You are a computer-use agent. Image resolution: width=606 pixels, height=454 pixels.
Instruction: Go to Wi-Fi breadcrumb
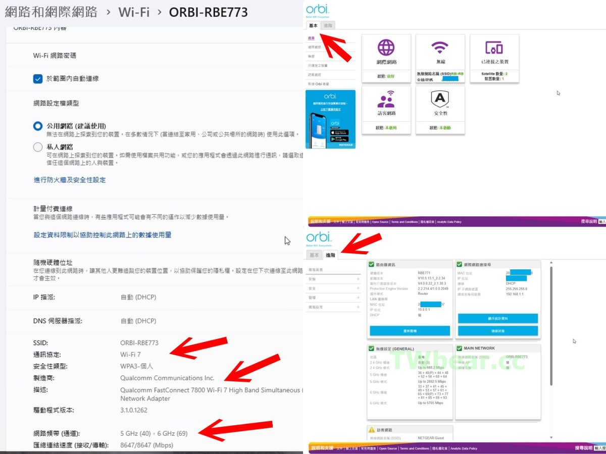click(134, 12)
